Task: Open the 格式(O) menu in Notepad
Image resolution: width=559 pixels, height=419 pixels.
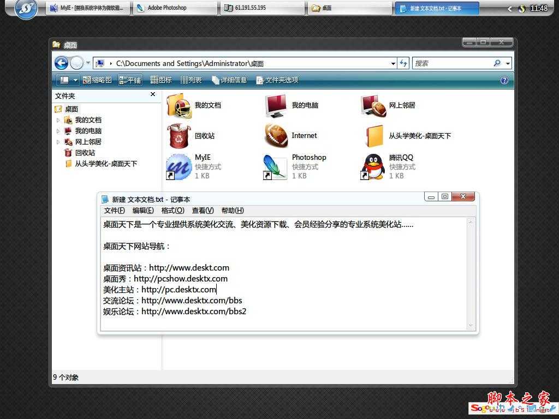Action: (x=173, y=210)
